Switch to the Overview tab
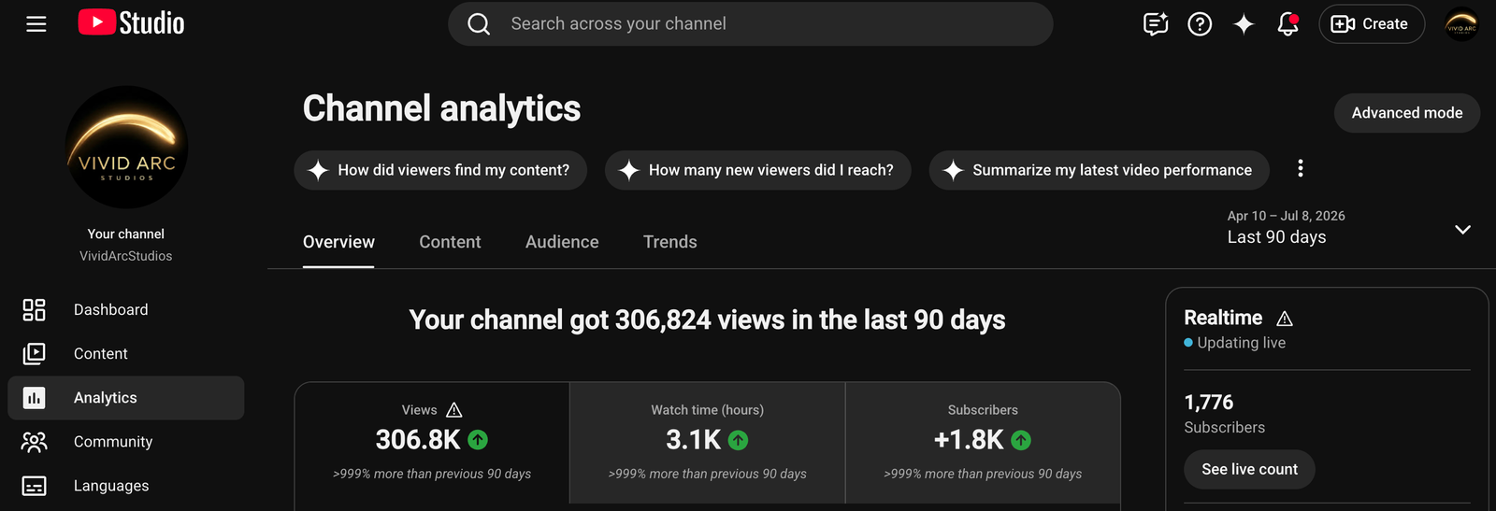Screen dimensions: 1496x511 (x=338, y=242)
